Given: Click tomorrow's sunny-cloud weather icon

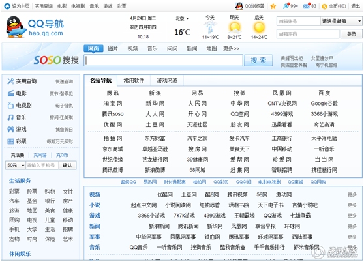Looking at the screenshot, I should [x=234, y=28].
